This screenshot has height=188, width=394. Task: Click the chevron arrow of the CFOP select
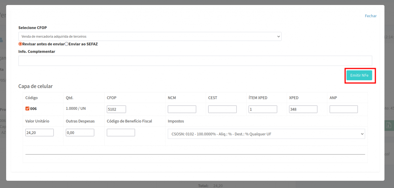click(x=279, y=36)
